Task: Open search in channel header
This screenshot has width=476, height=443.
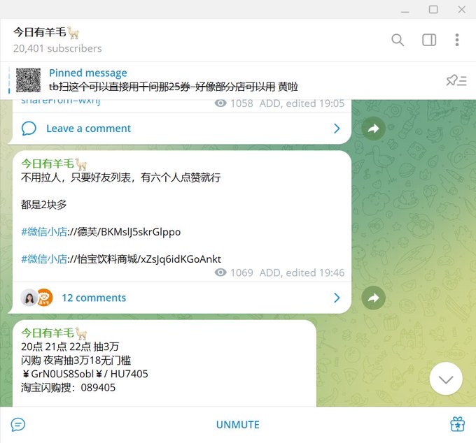Action: (398, 40)
